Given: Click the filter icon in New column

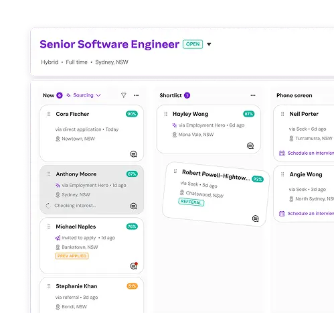Looking at the screenshot, I should pos(124,95).
